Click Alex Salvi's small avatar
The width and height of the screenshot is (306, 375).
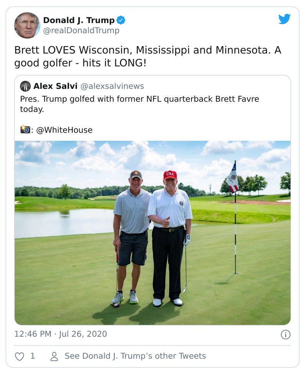coord(25,86)
